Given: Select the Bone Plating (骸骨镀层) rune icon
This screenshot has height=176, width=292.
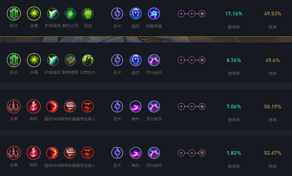Looking at the screenshot, I should click(x=70, y=60).
